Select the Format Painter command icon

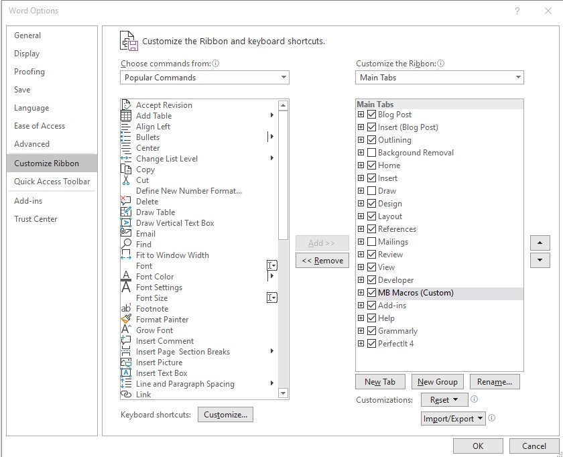pyautogui.click(x=127, y=320)
